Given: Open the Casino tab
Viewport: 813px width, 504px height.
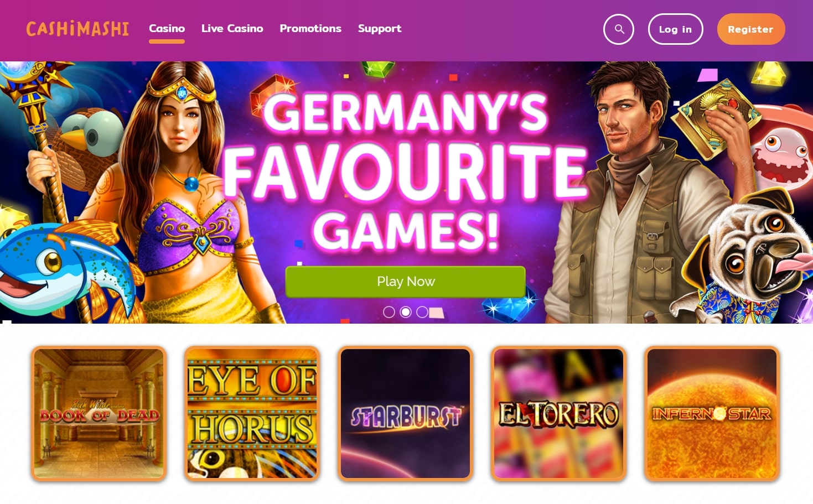Looking at the screenshot, I should 167,29.
